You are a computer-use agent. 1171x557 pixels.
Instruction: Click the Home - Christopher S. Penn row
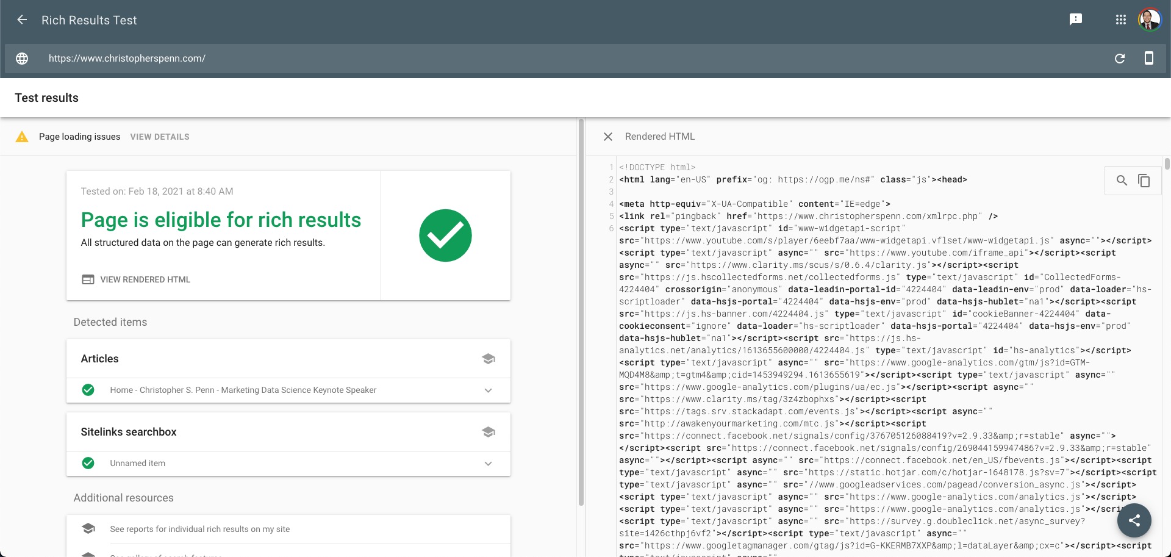click(x=288, y=390)
